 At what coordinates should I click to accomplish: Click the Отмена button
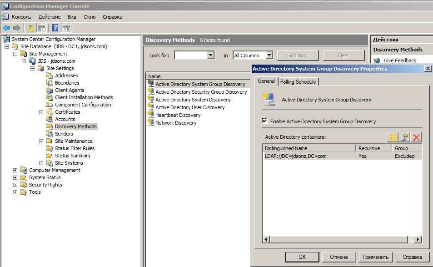pyautogui.click(x=339, y=257)
